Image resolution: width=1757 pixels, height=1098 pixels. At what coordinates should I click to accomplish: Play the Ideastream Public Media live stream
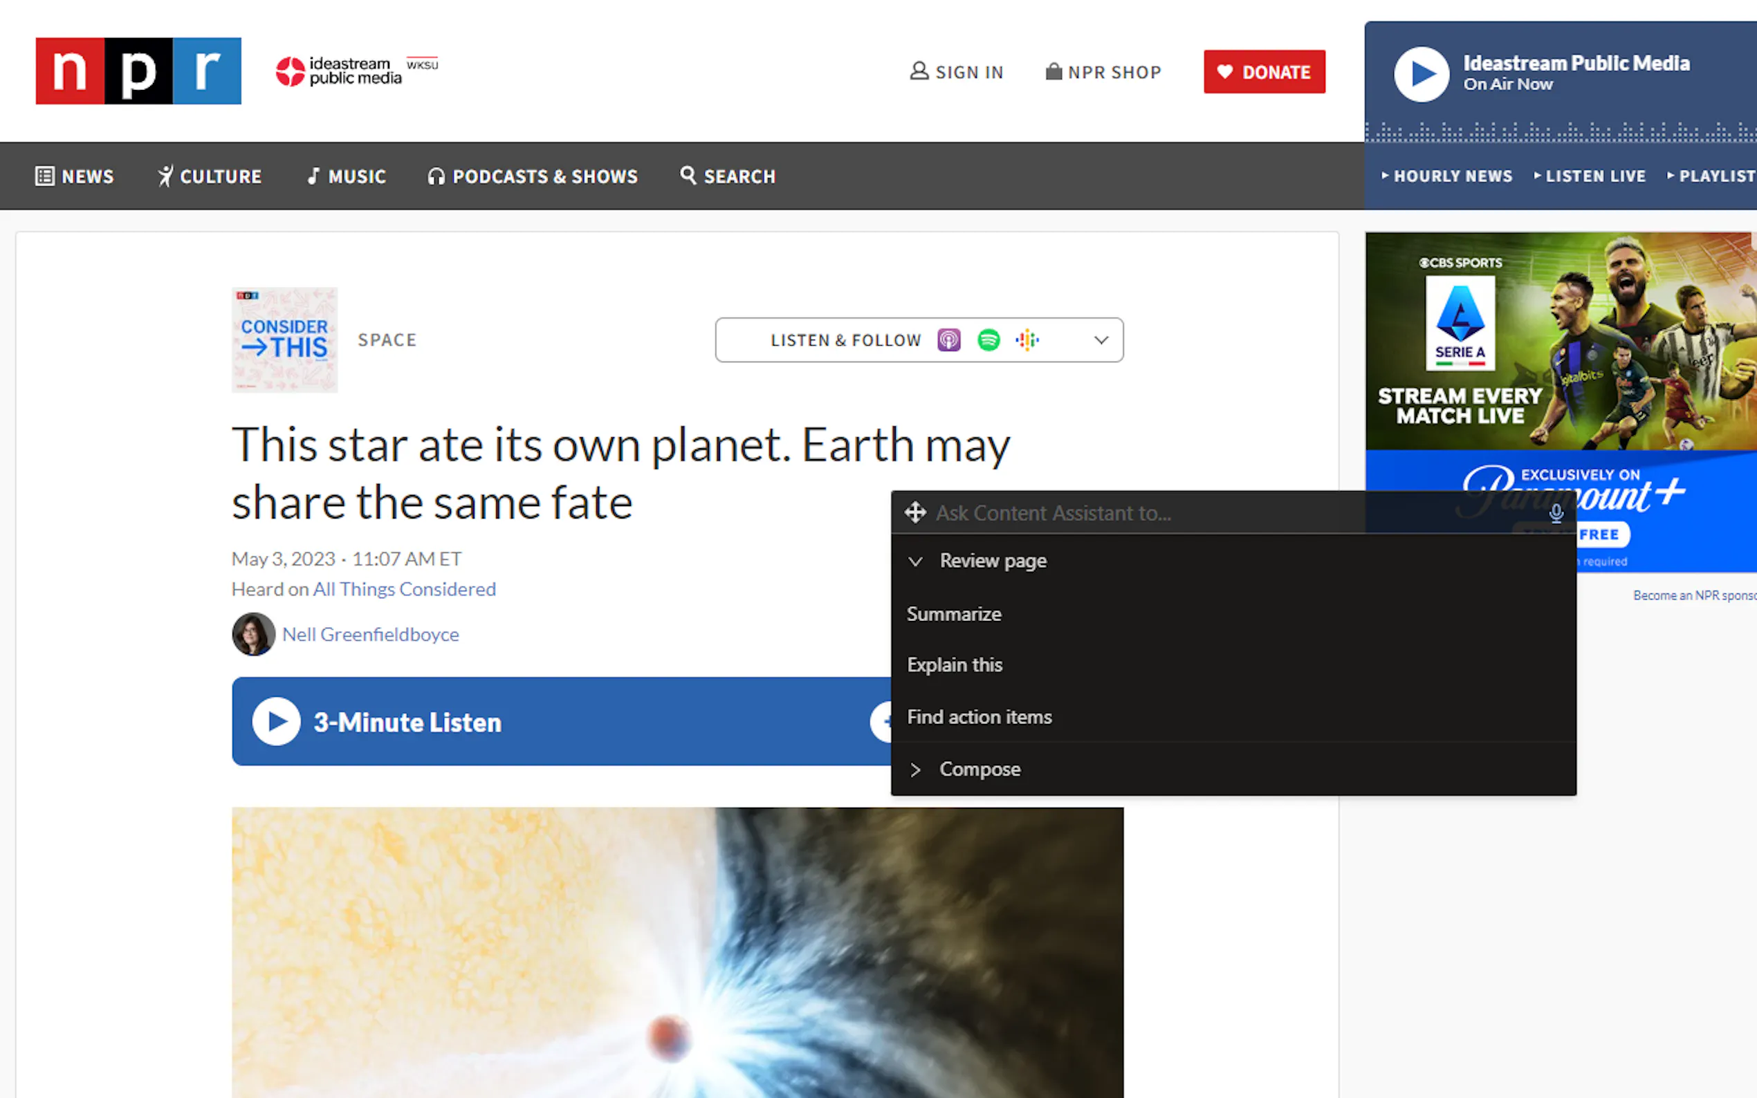tap(1421, 74)
